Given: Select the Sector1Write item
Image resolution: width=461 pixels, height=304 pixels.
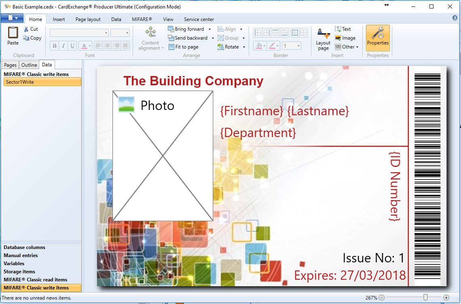Looking at the screenshot, I should pyautogui.click(x=42, y=82).
